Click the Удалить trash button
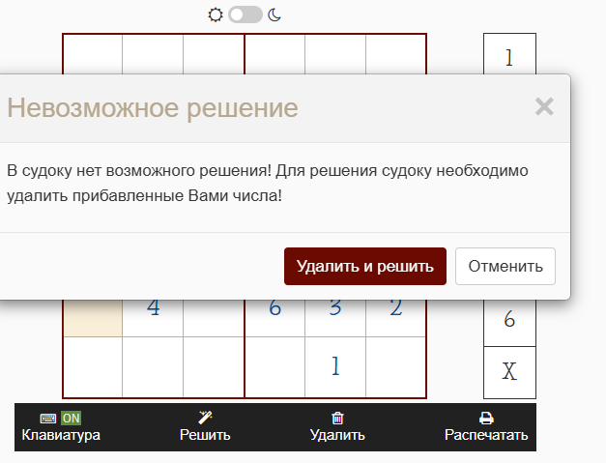This screenshot has height=463, width=606. 337,427
